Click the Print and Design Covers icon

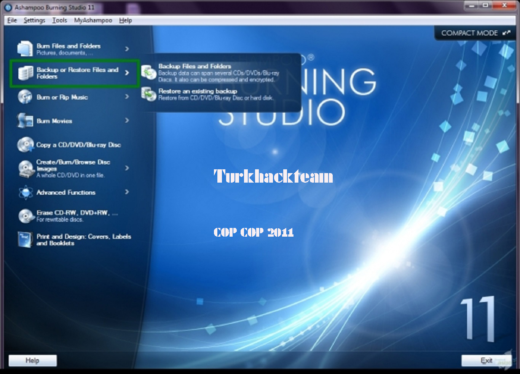tap(25, 240)
